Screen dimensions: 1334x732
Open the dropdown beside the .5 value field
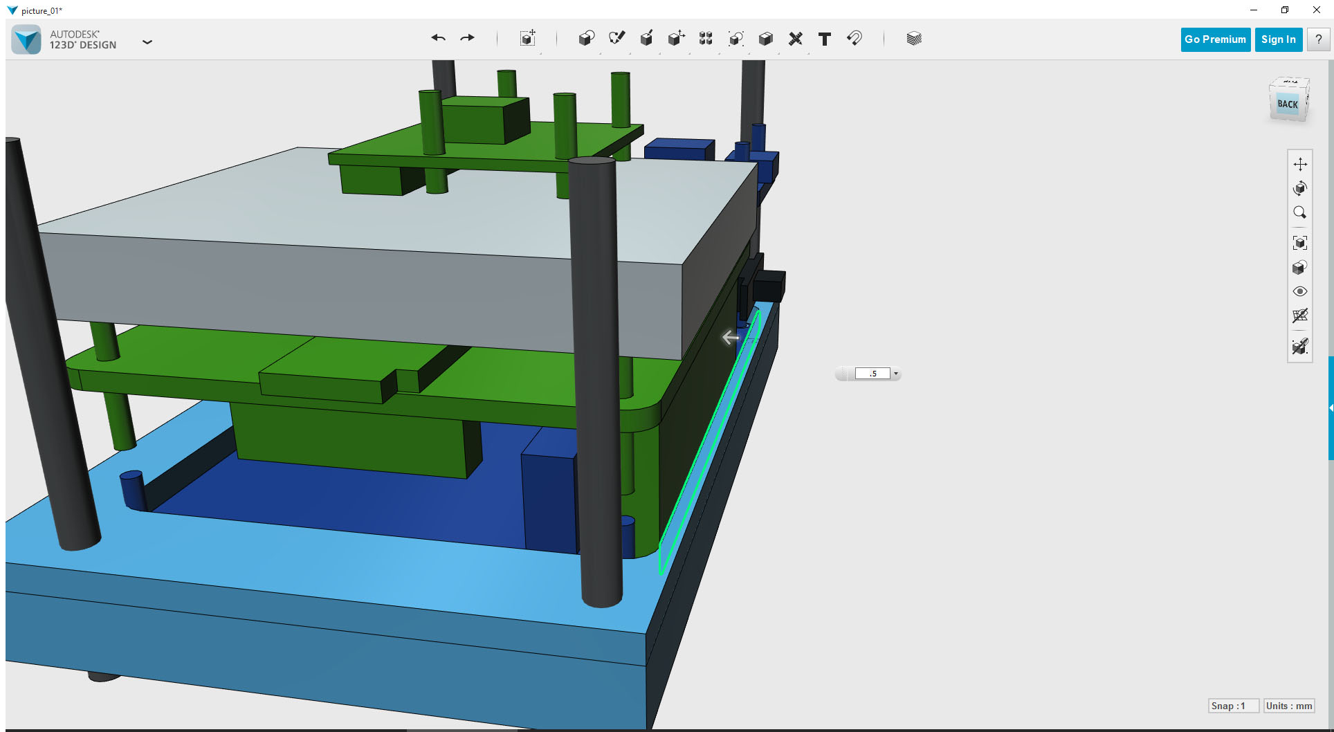[895, 373]
